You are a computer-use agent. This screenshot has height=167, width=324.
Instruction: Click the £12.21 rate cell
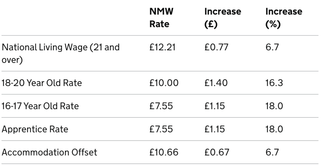point(163,47)
